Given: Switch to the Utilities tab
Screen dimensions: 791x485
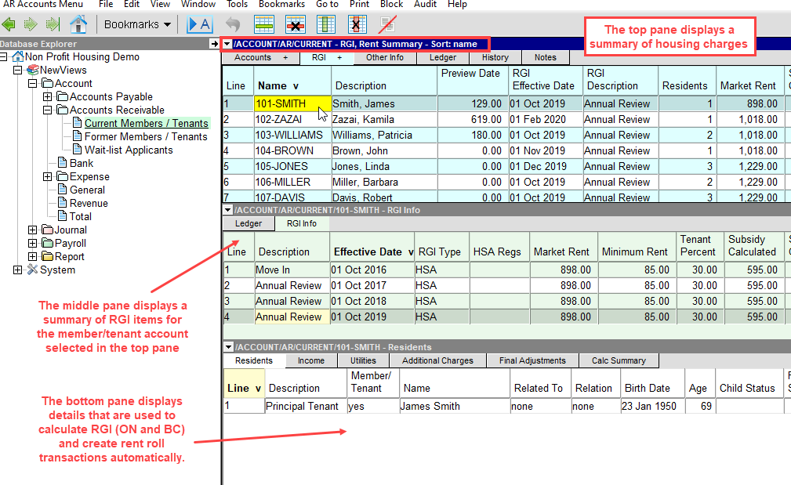Looking at the screenshot, I should 363,360.
